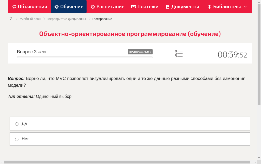
Task: Open the Расписание menu item
Action: [x=107, y=7]
